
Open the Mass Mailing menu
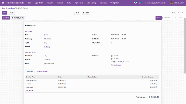click(91, 3)
